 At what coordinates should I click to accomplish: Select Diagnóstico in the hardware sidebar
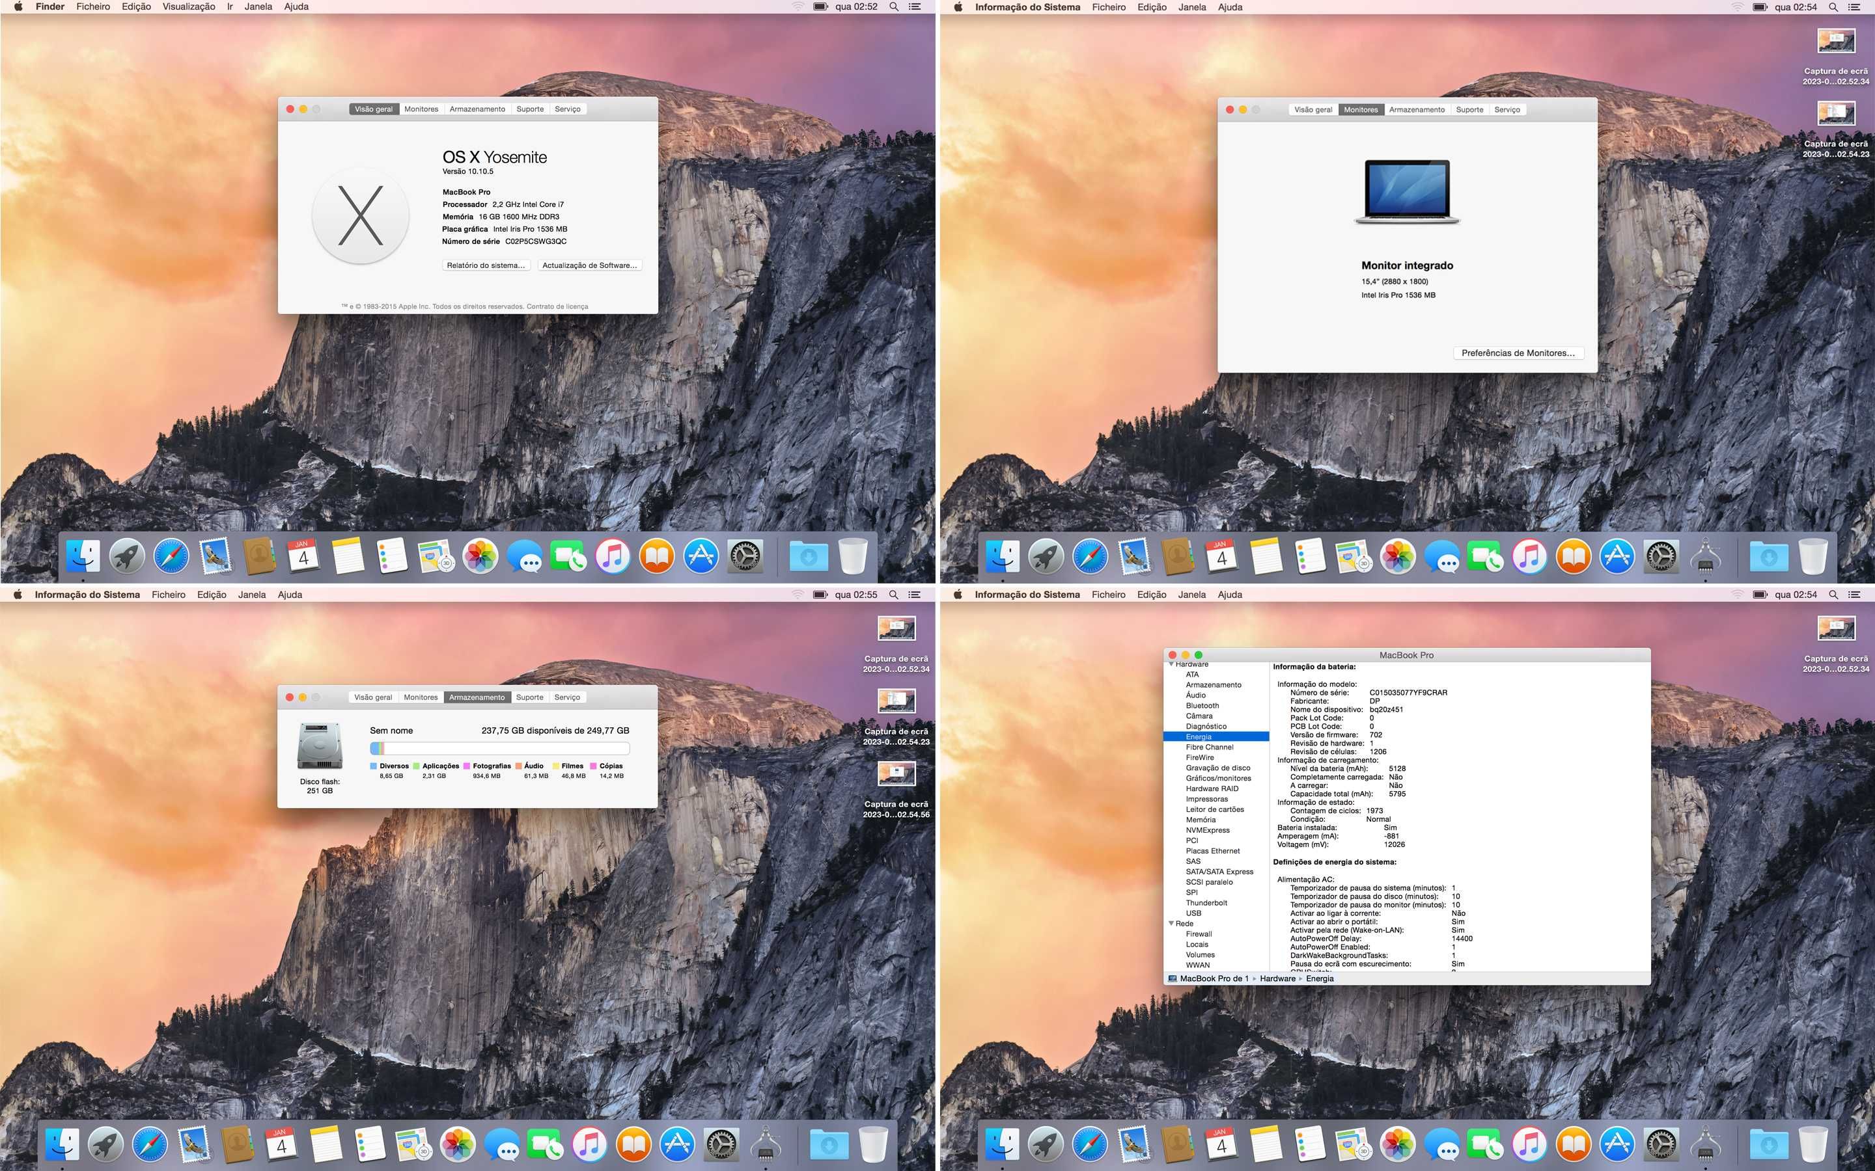1206,727
